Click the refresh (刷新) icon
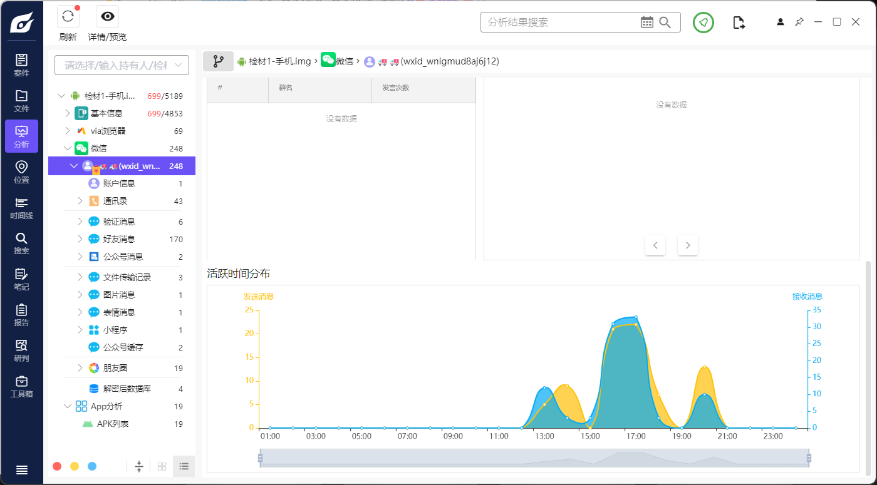This screenshot has width=877, height=485. click(68, 17)
